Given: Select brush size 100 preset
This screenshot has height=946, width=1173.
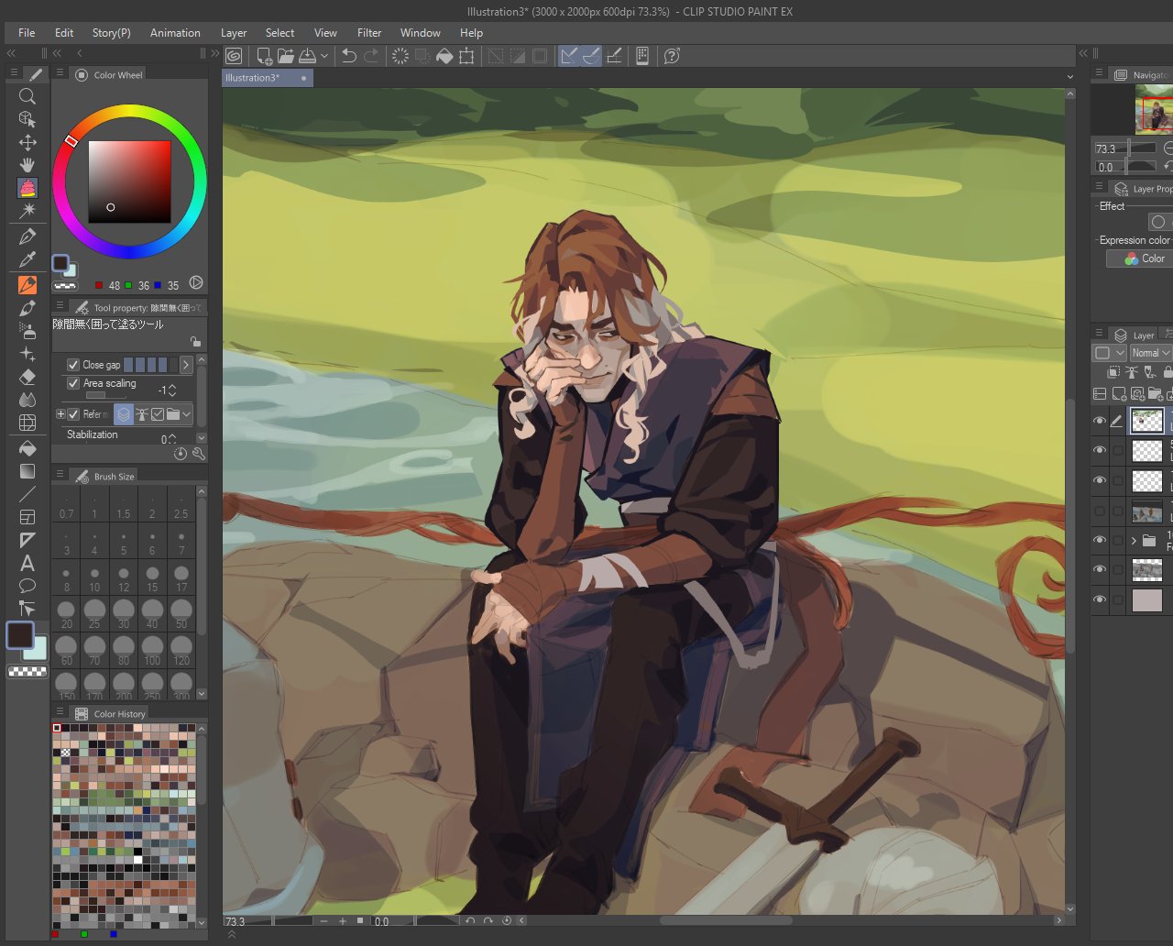Looking at the screenshot, I should pyautogui.click(x=152, y=649).
